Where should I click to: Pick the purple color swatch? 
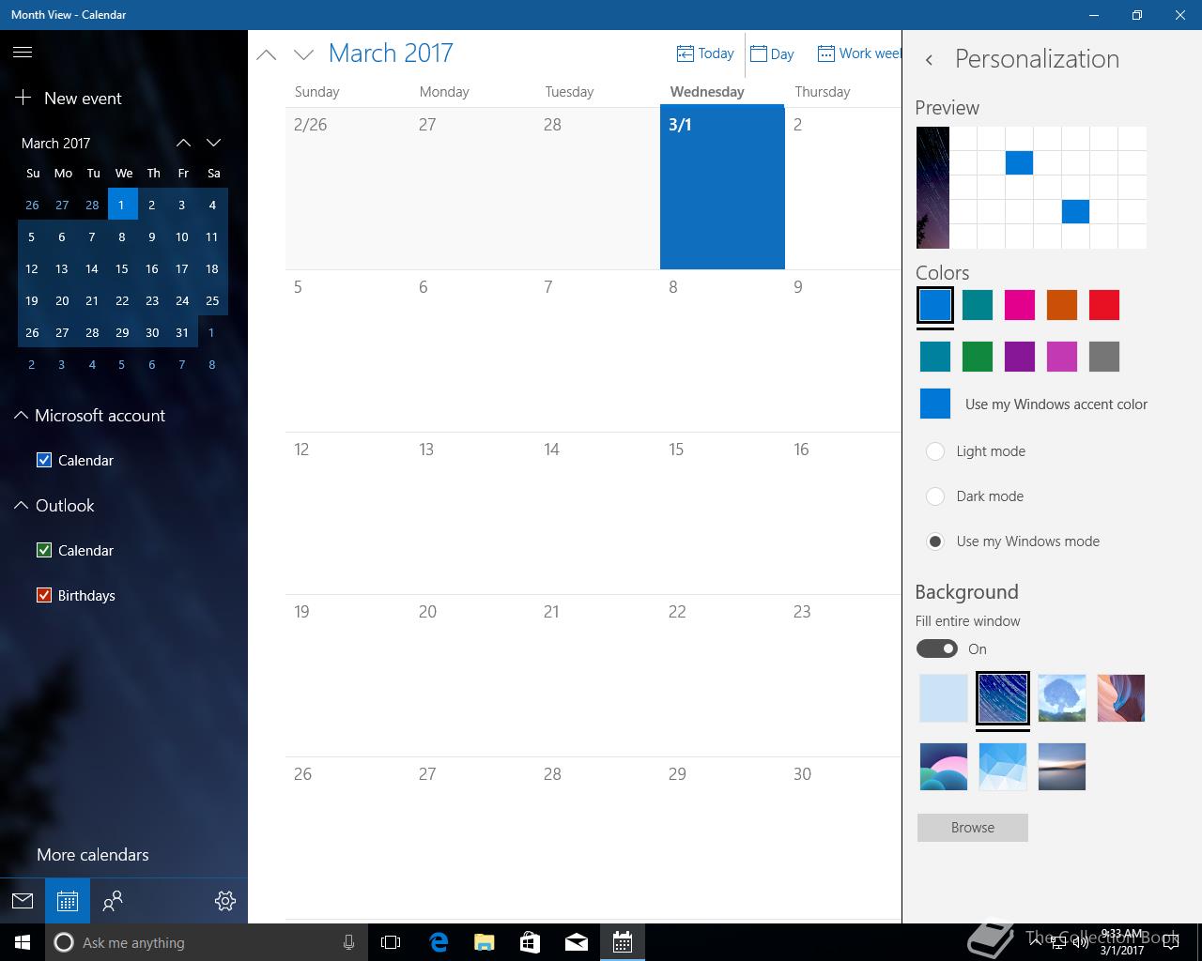point(1020,357)
